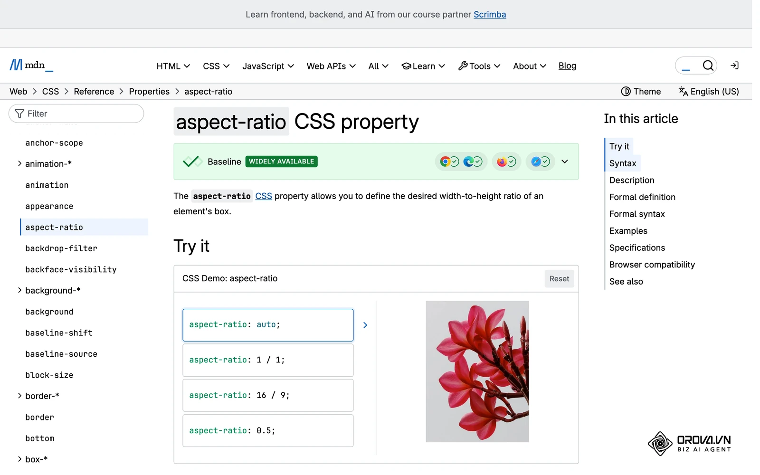This screenshot has width=760, height=475.
Task: Click the Firefox browser support badge
Action: [506, 161]
